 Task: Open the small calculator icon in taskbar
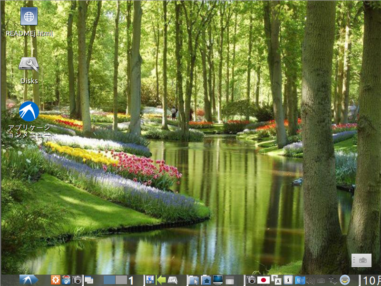[x=230, y=280]
